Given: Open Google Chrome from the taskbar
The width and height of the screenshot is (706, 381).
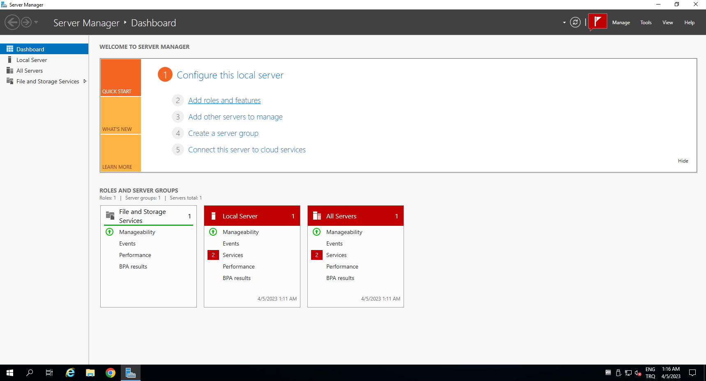Looking at the screenshot, I should click(x=110, y=372).
